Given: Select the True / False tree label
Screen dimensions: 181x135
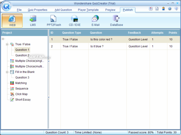Looking at the screenshot, I should point(23,44).
